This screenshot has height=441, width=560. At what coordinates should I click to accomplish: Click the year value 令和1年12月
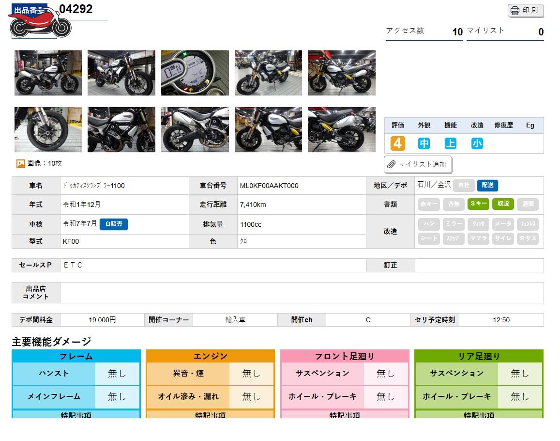pos(81,205)
